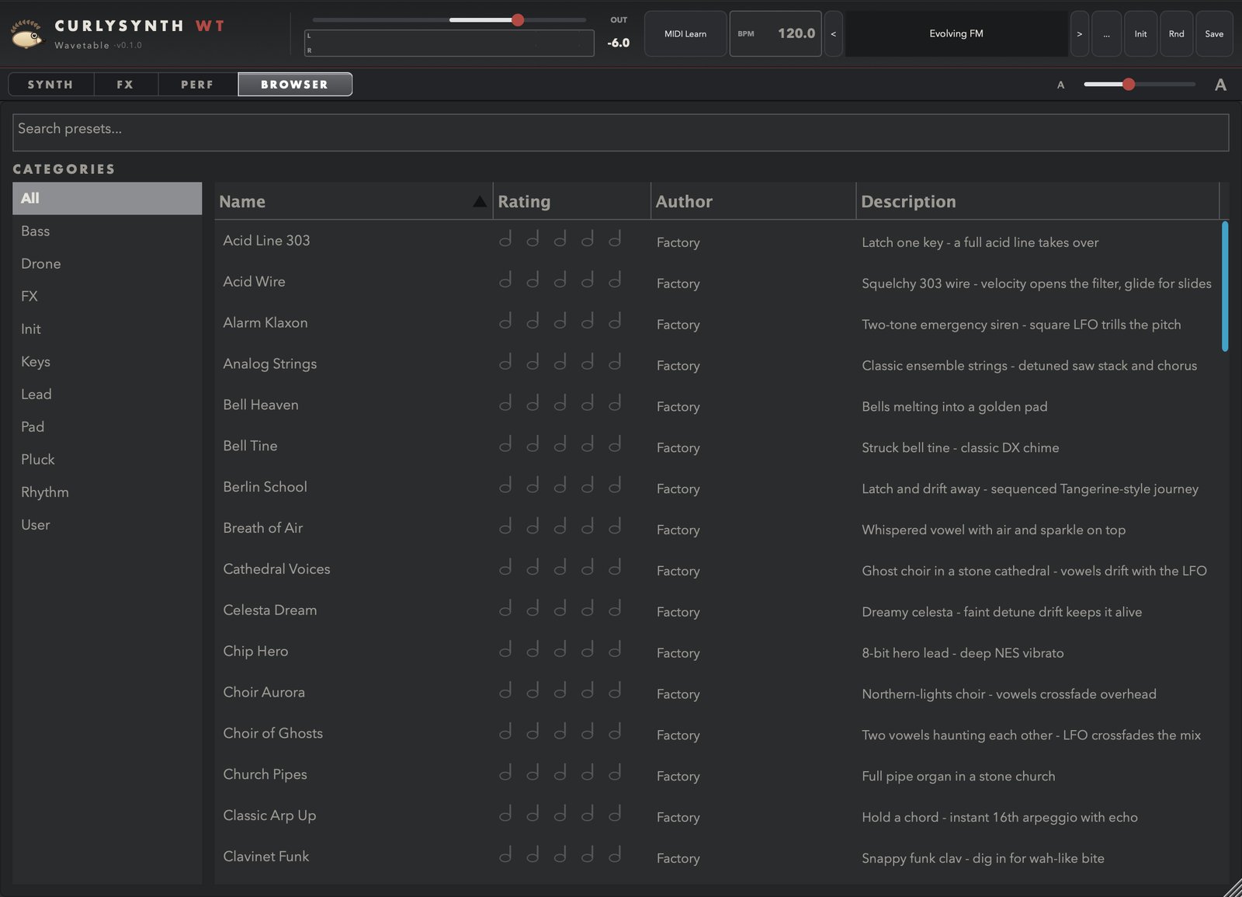Go to next preset with right arrow
This screenshot has width=1242, height=897.
(x=1079, y=33)
